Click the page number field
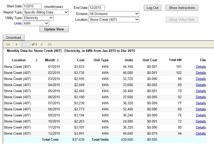Viewport: 214px width, 144px height. [x=26, y=44]
